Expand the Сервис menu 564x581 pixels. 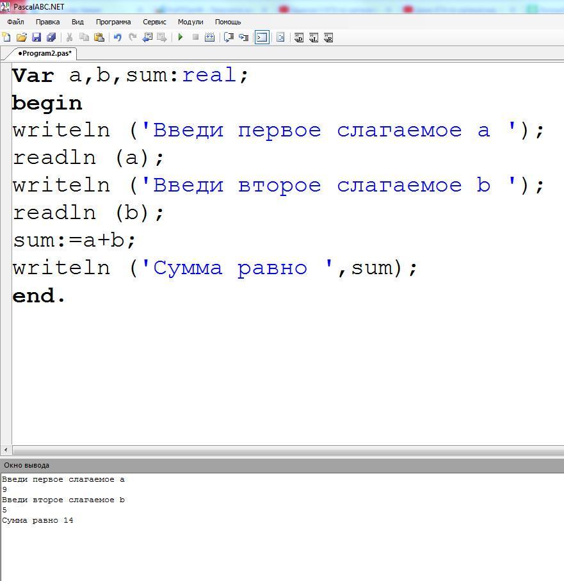(x=154, y=22)
